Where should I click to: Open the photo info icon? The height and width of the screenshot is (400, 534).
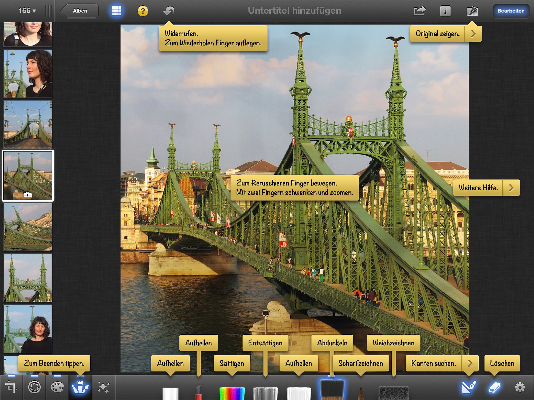click(445, 11)
